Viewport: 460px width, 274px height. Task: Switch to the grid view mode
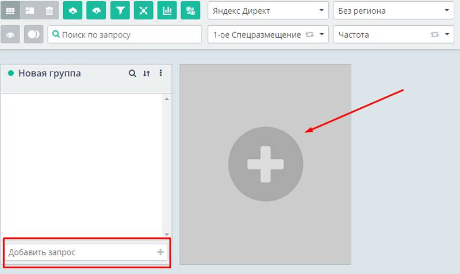point(10,11)
